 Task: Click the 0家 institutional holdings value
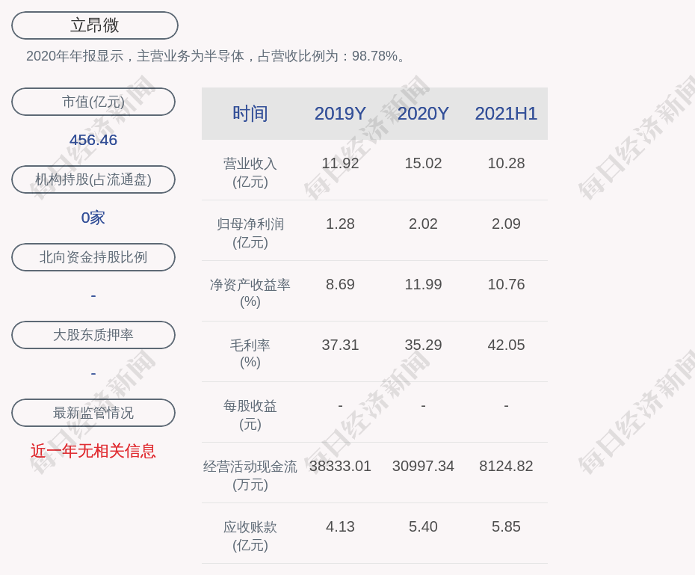[93, 218]
